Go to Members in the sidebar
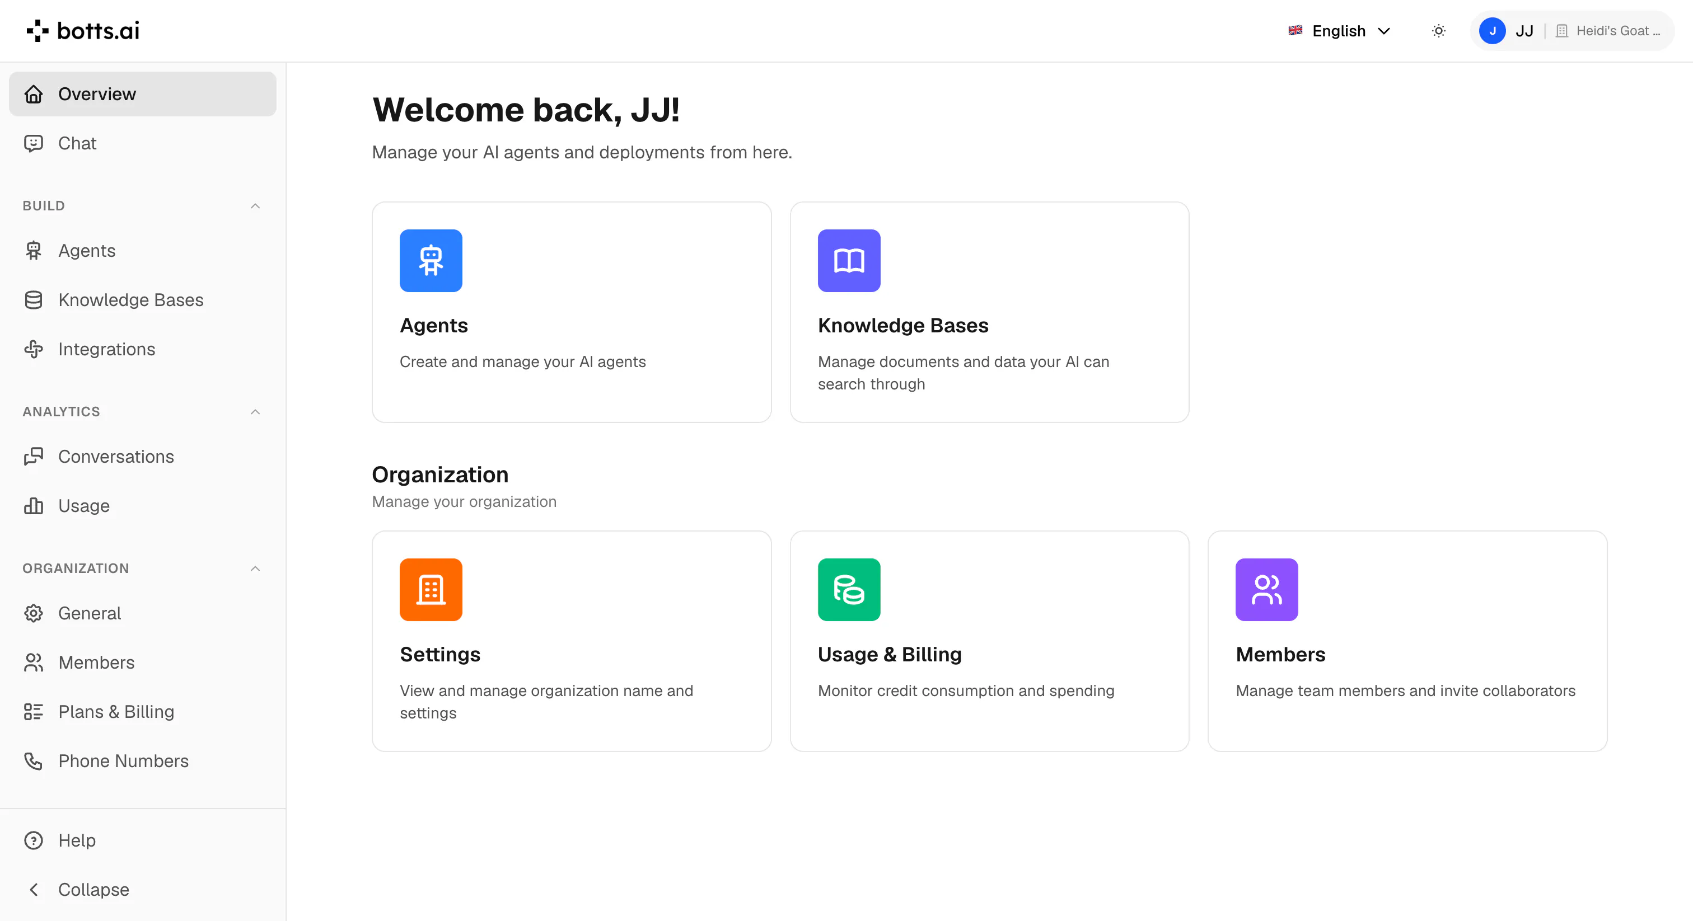This screenshot has height=921, width=1693. point(143,663)
